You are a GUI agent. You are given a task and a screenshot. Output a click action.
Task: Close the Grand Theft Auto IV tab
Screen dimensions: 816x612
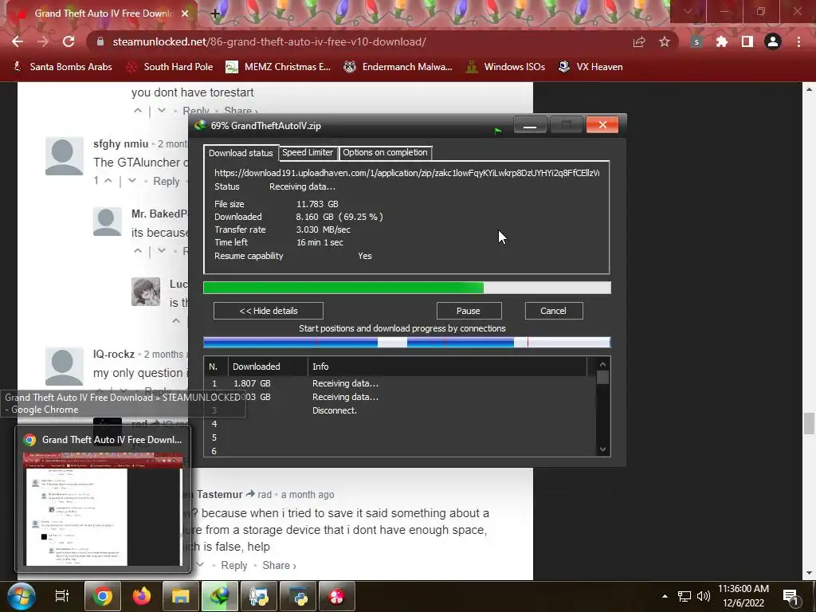(185, 14)
